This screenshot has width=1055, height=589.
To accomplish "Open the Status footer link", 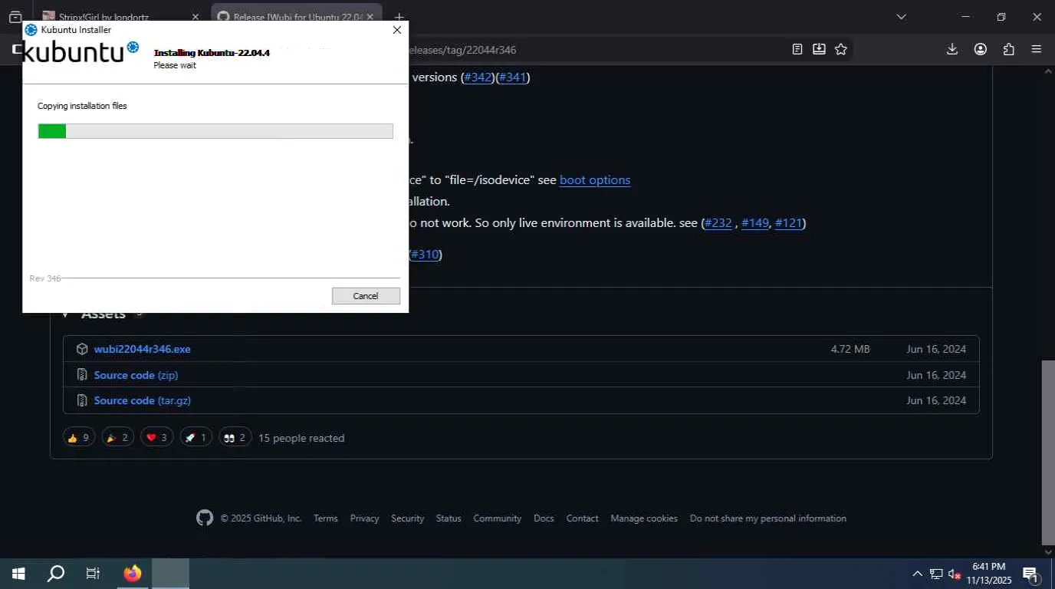I will [449, 518].
